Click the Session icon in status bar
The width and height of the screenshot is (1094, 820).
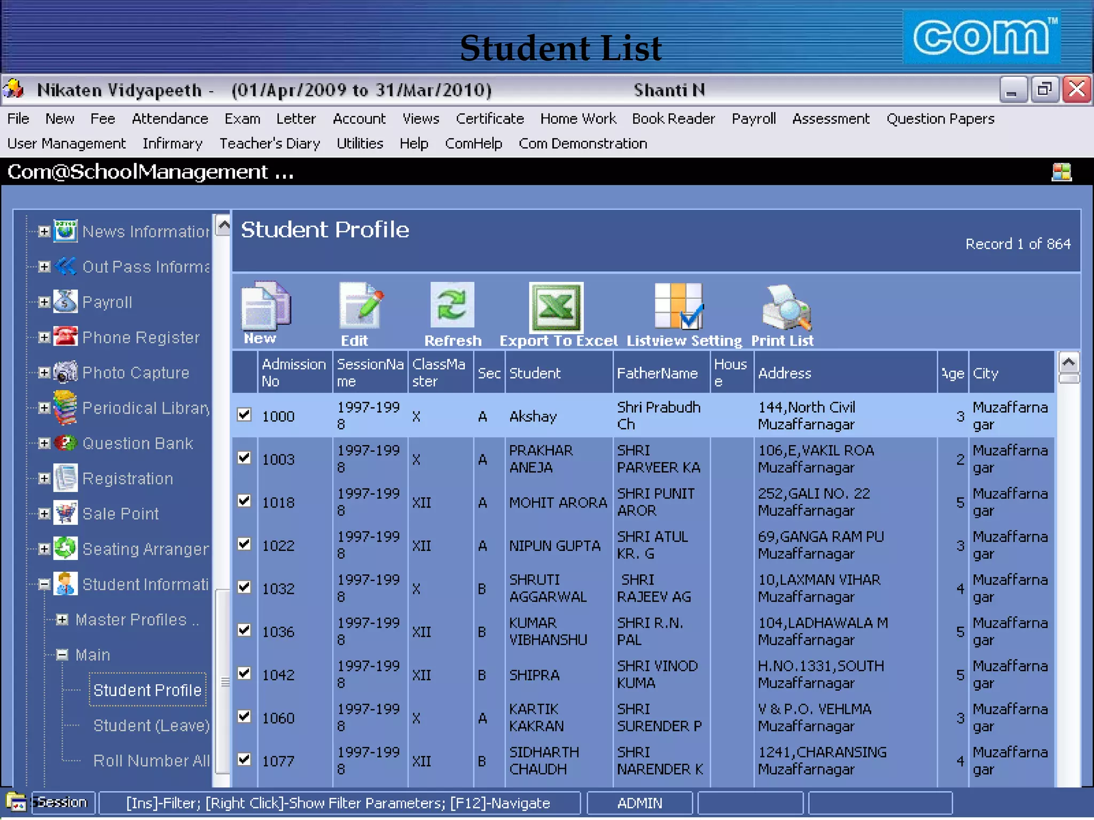(x=16, y=802)
